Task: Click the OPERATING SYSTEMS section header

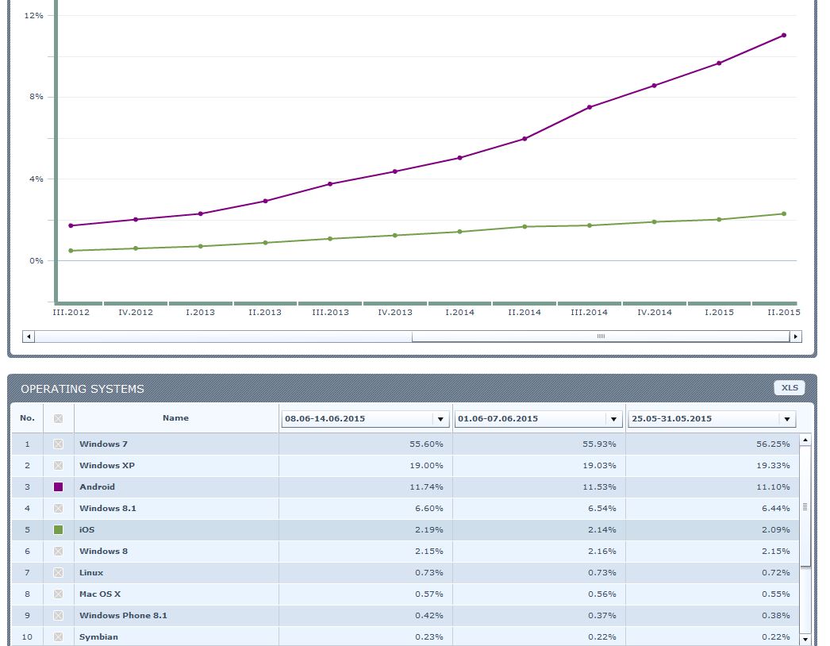Action: tap(83, 389)
